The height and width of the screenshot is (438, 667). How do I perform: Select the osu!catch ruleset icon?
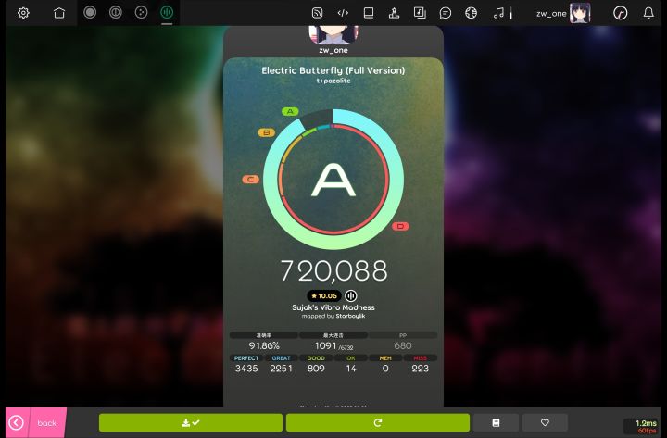click(141, 12)
